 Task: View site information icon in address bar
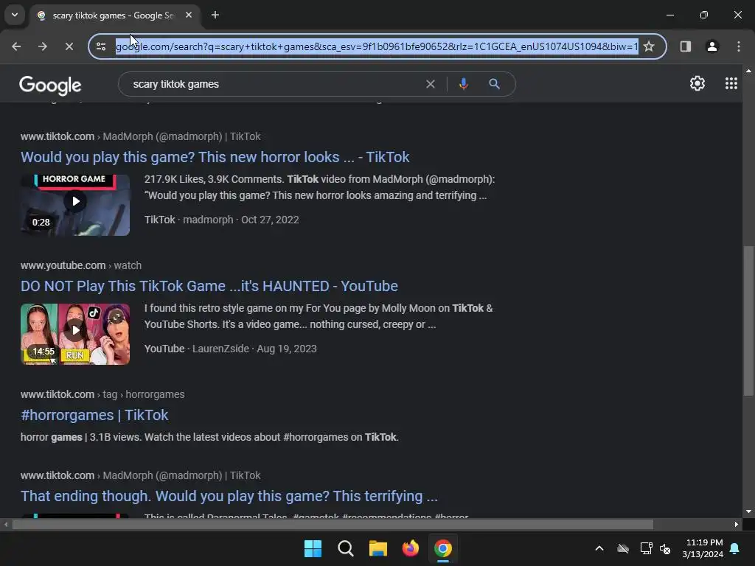point(101,46)
